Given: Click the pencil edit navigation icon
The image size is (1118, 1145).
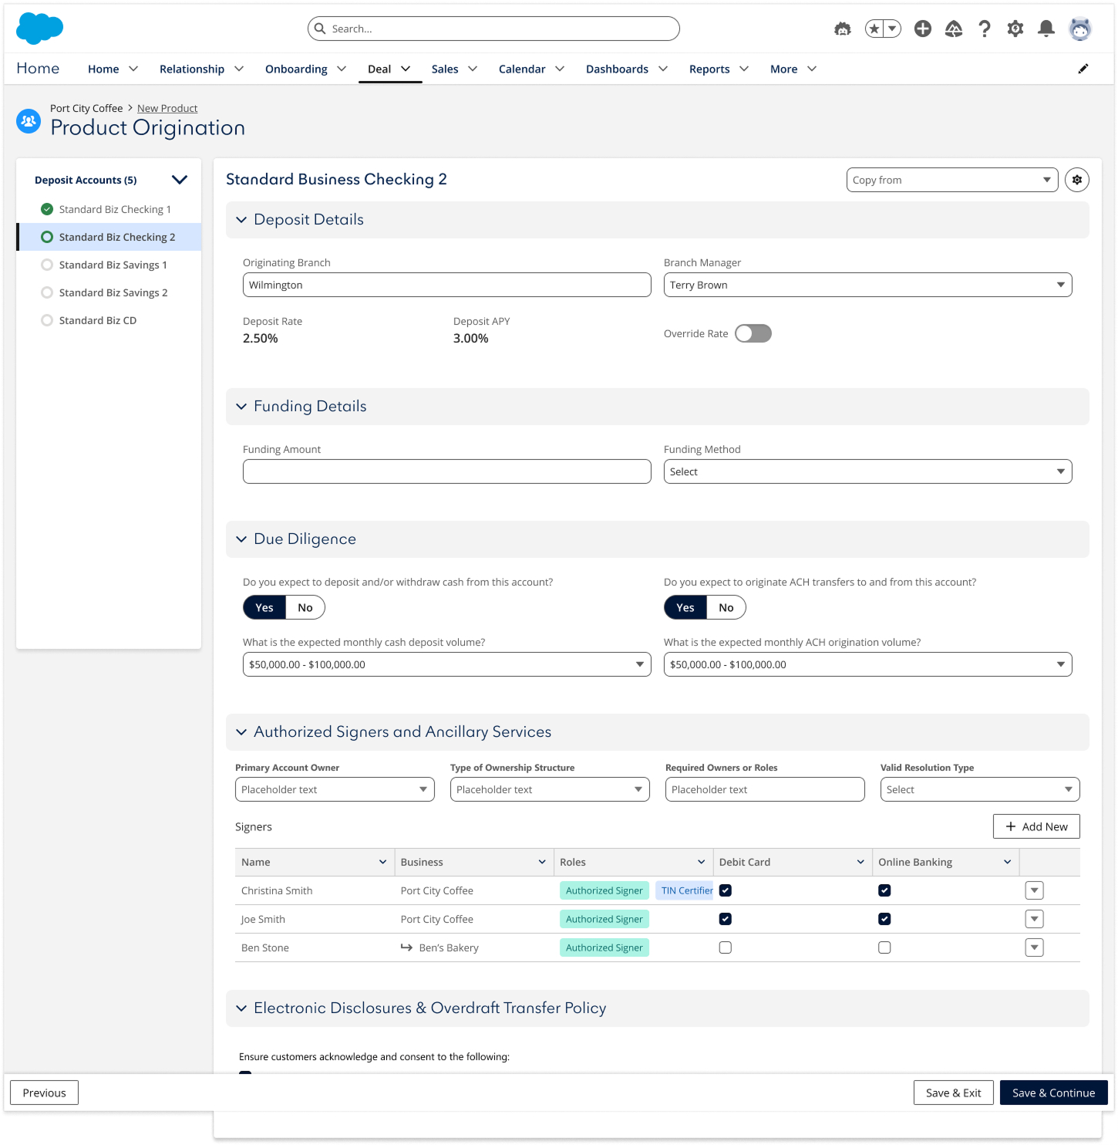Looking at the screenshot, I should point(1083,69).
